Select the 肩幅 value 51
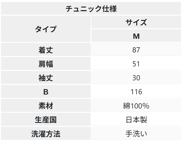This screenshot has height=141, width=182. (x=136, y=64)
